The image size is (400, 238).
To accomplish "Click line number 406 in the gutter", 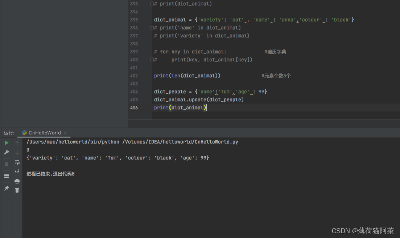I will pos(134,108).
